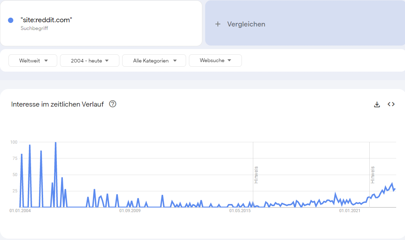This screenshot has height=240, width=405.
Task: Open the 2004 - heute time range dropdown
Action: click(x=90, y=61)
